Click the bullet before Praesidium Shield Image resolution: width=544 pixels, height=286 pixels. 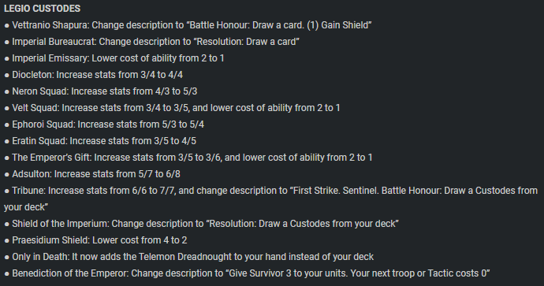pos(6,241)
